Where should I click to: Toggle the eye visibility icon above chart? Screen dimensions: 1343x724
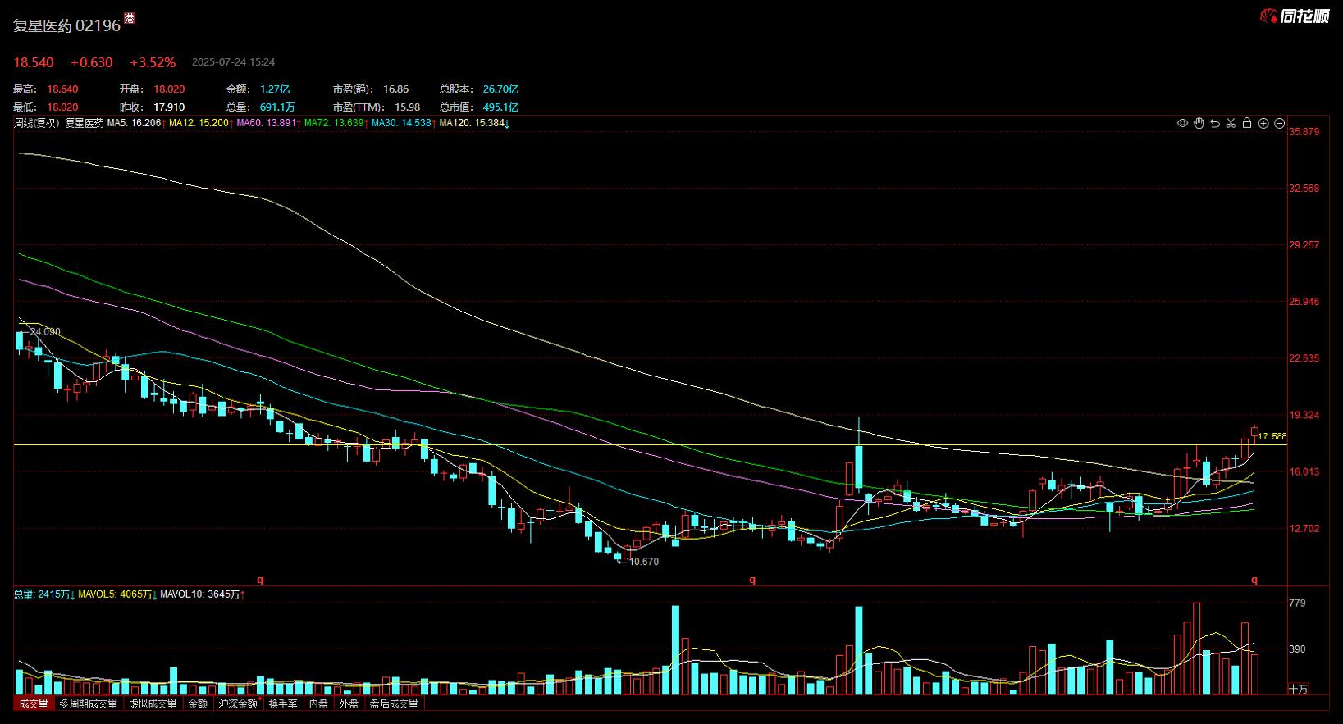pyautogui.click(x=1182, y=123)
